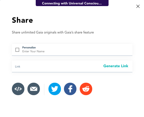Image resolution: width=144 pixels, height=117 pixels.
Task: Tick the box beside Enter Your Name
Action: coord(17,50)
